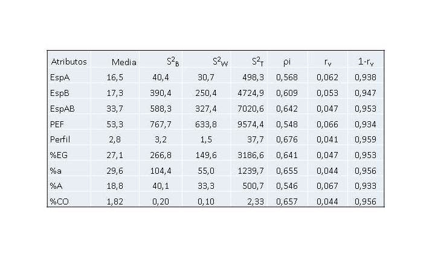Click the 1-rv column header

point(367,62)
